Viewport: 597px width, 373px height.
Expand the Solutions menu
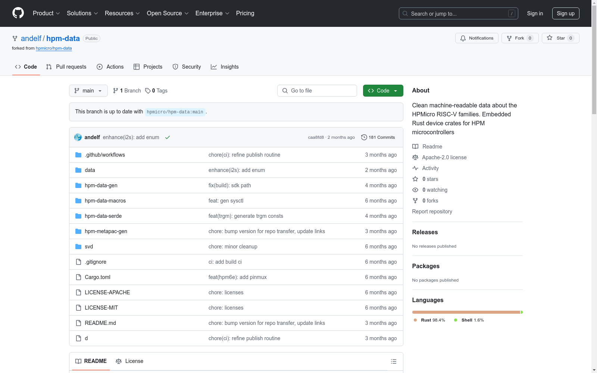click(82, 13)
